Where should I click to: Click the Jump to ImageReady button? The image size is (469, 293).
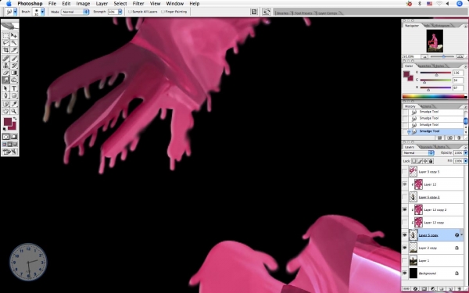tap(10, 152)
